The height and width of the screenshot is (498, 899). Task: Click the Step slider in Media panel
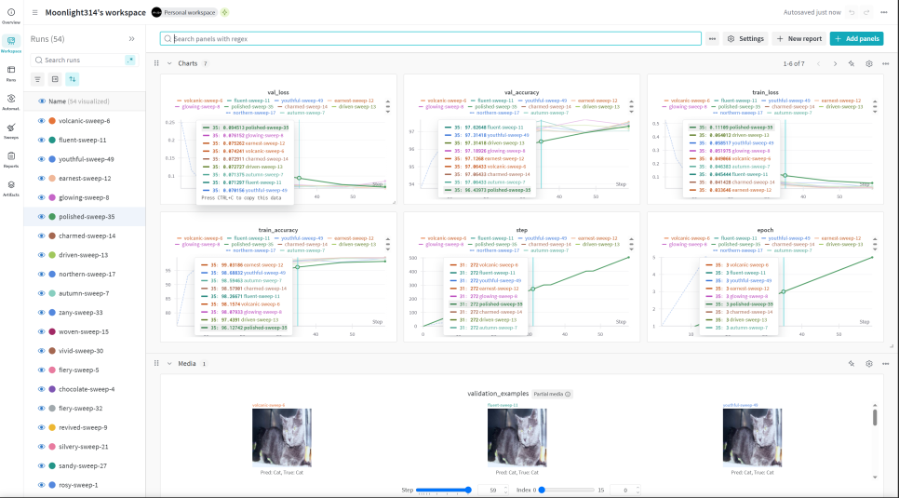click(x=444, y=490)
